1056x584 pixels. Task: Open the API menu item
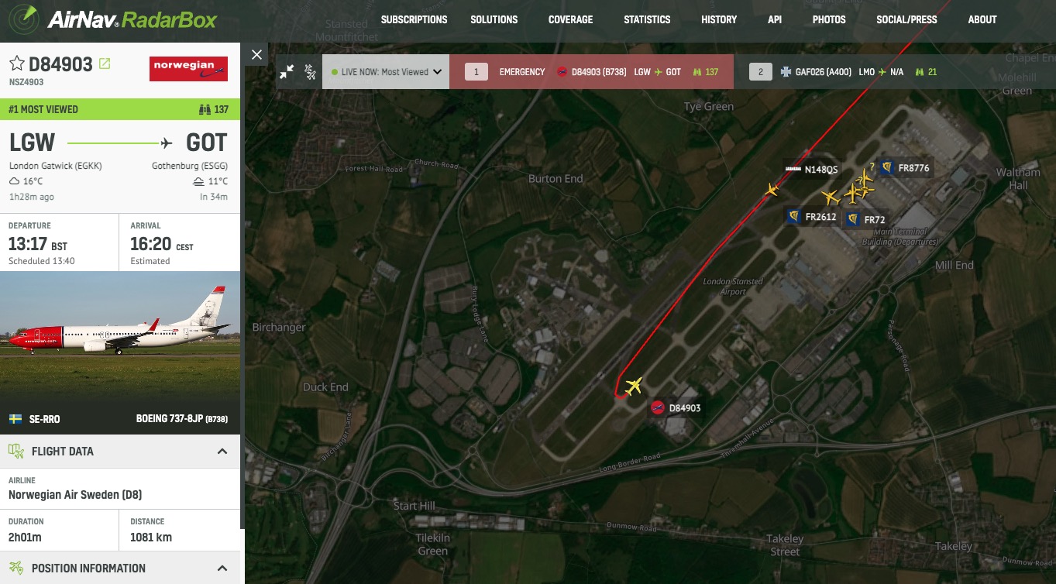pos(775,19)
